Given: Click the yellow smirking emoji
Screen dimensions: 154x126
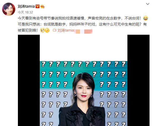Looking at the screenshot, I should click(x=47, y=30).
